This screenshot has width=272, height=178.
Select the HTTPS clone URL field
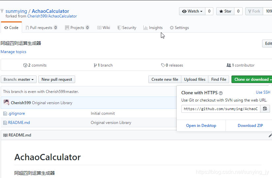[221, 109]
